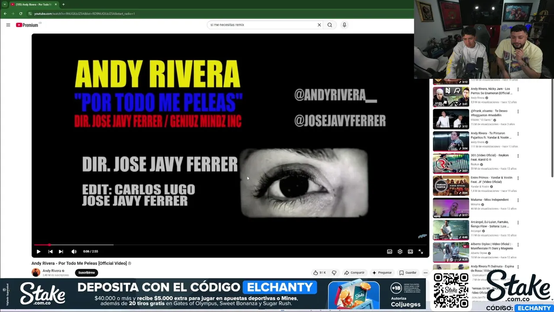
Task: Subscribe with the Suscribirme button
Action: click(87, 273)
